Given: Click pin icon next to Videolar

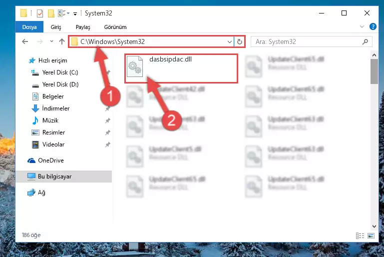Looking at the screenshot, I should (x=107, y=144).
